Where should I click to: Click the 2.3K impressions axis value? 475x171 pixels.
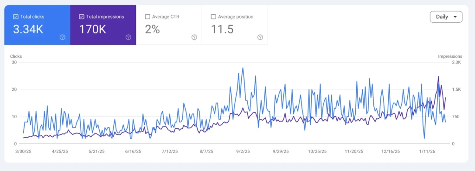point(457,63)
